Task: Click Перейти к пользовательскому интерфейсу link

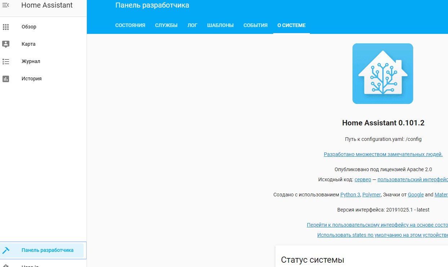Action: (377, 225)
